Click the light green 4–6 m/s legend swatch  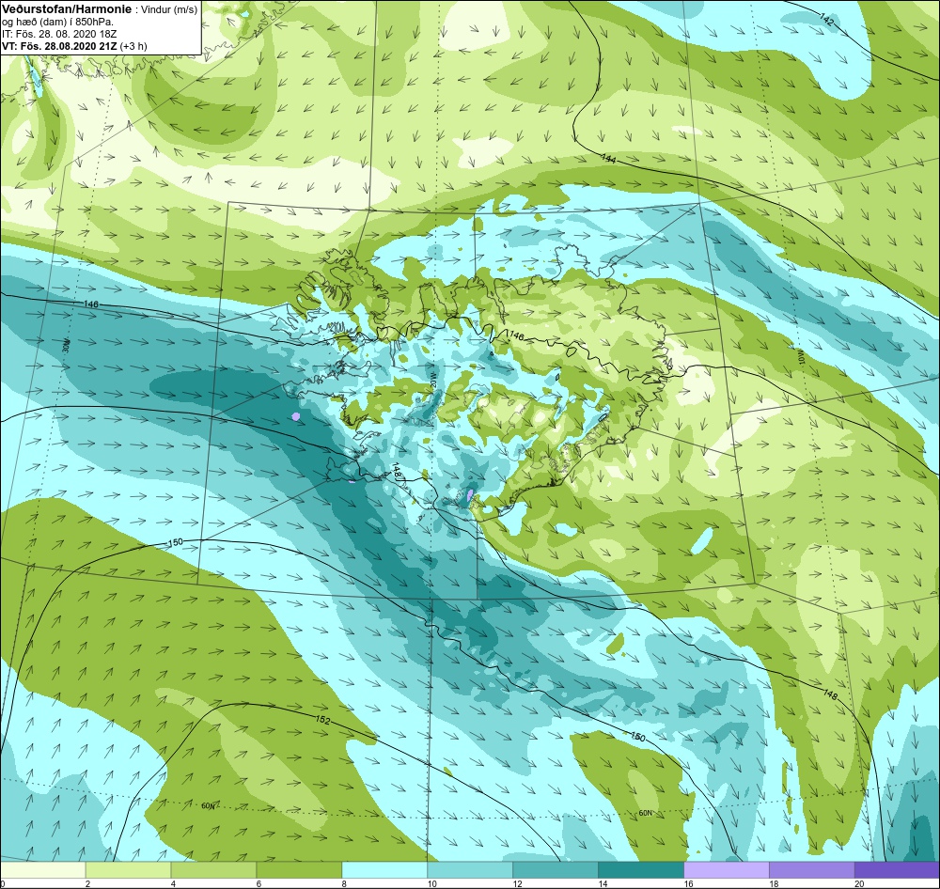click(x=213, y=868)
